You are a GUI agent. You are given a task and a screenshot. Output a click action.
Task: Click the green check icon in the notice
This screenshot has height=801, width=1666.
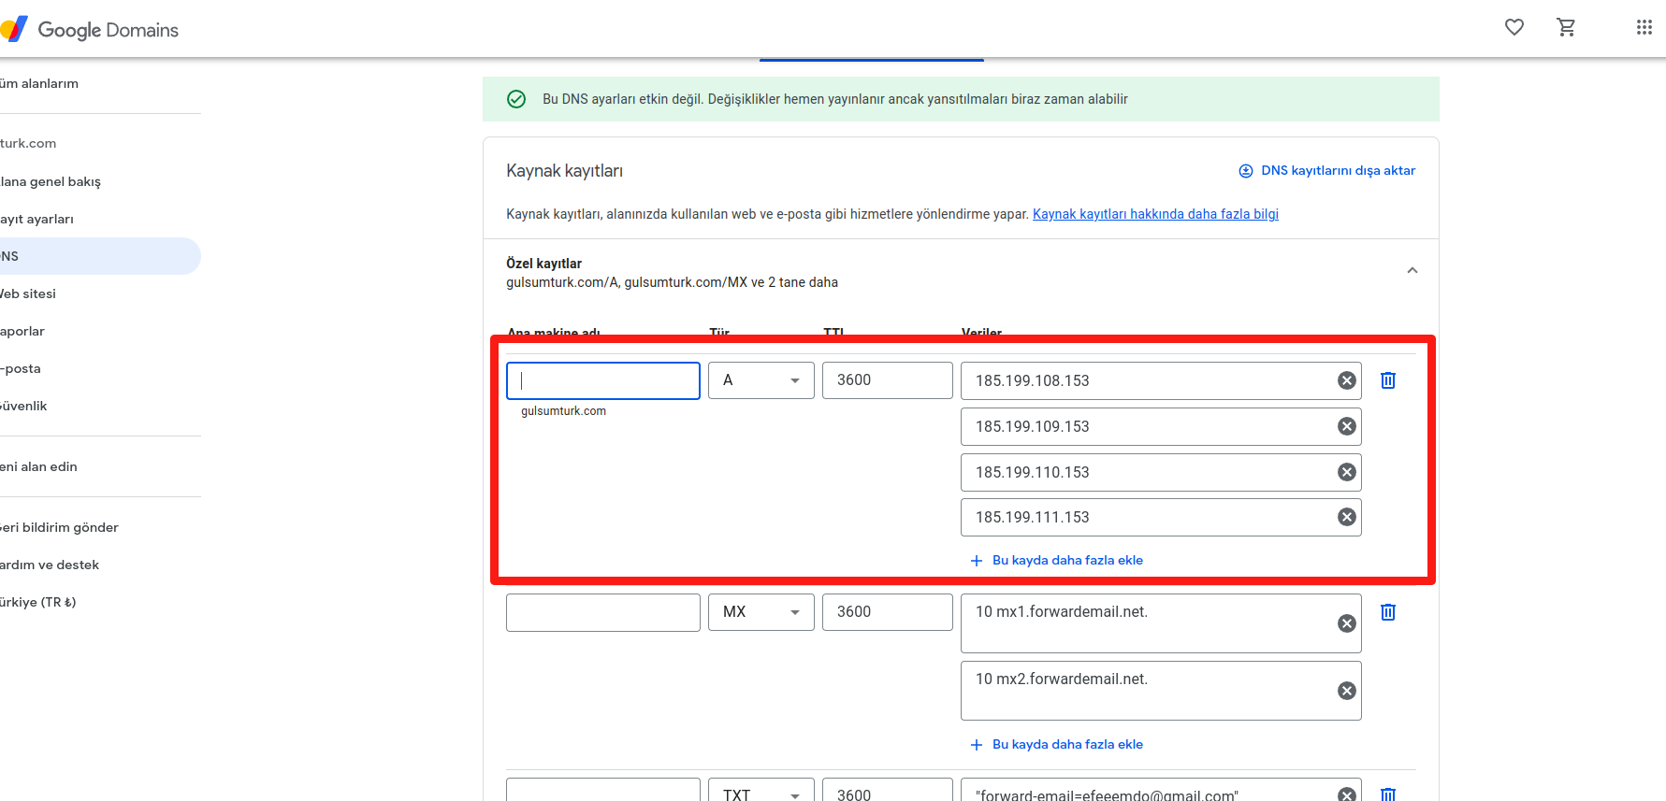tap(516, 99)
